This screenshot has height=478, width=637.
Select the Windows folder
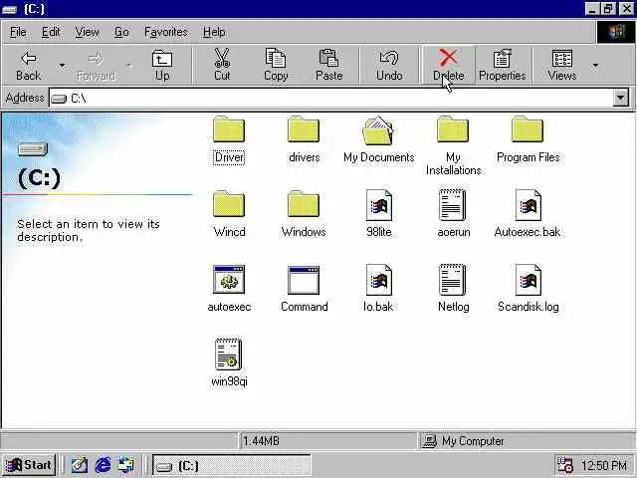(304, 205)
